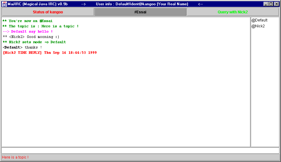Click the User info text in title bar

(x=142, y=4)
